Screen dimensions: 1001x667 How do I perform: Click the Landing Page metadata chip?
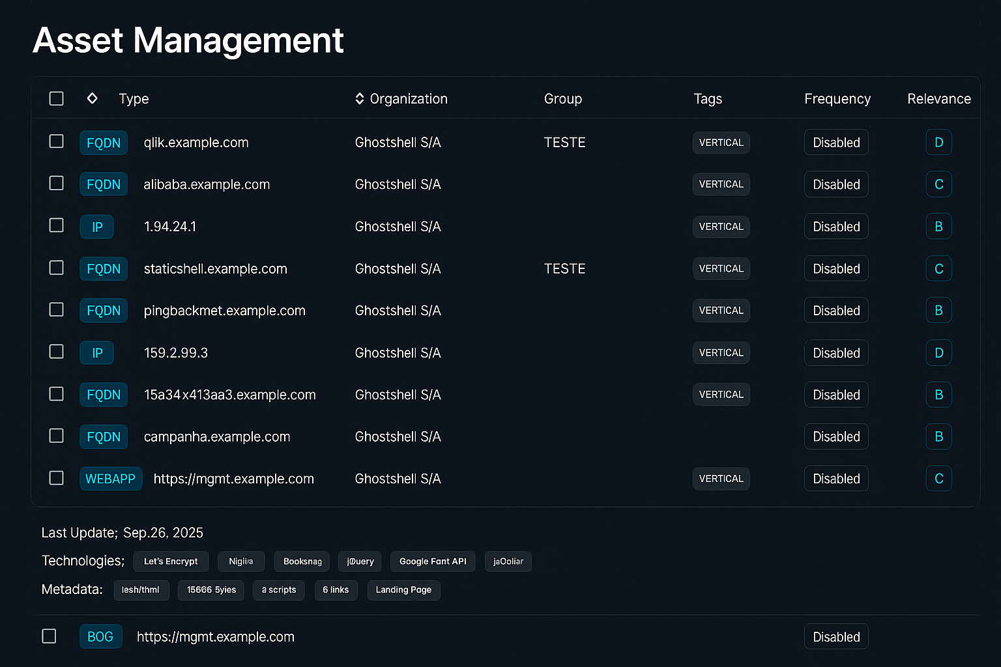click(x=403, y=589)
